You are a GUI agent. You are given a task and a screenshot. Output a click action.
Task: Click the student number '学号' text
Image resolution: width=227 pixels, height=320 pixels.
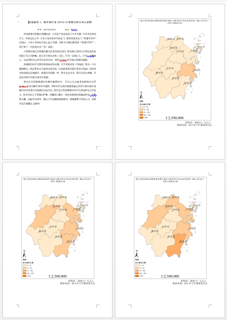(47, 30)
